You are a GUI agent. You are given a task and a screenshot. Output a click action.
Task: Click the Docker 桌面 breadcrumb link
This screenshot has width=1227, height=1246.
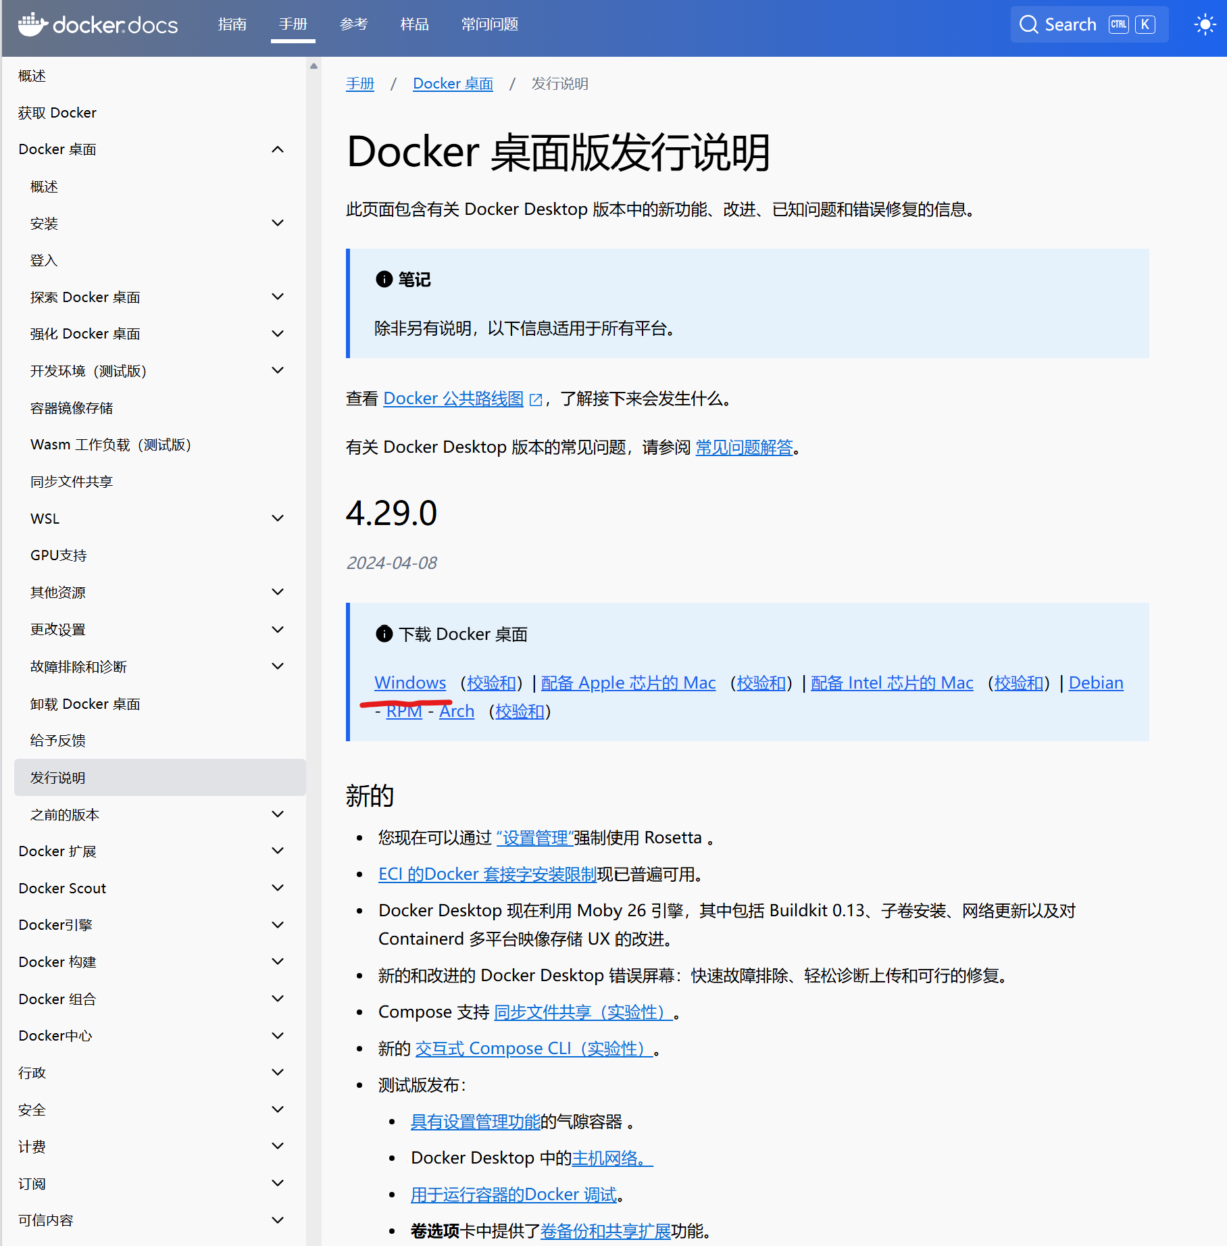(x=453, y=84)
